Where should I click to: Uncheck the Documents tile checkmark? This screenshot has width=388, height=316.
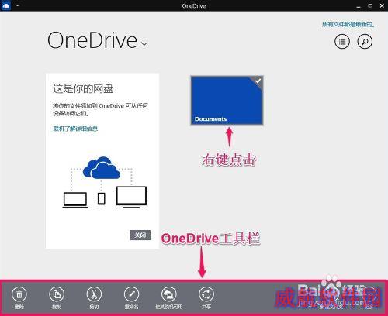(258, 81)
